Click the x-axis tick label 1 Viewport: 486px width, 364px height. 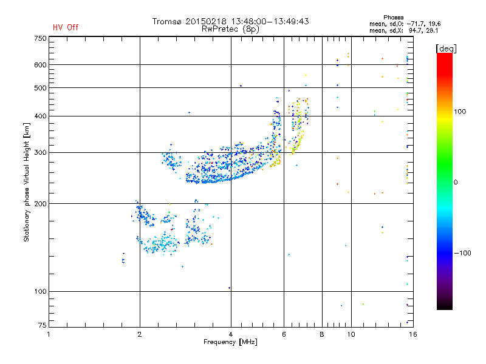(x=49, y=334)
